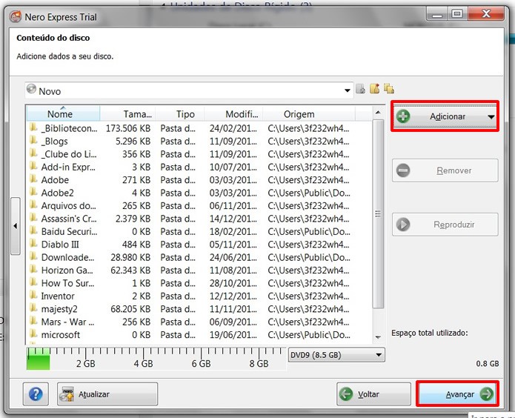The width and height of the screenshot is (515, 418).
Task: Open help with the question mark icon
Action: [x=36, y=394]
